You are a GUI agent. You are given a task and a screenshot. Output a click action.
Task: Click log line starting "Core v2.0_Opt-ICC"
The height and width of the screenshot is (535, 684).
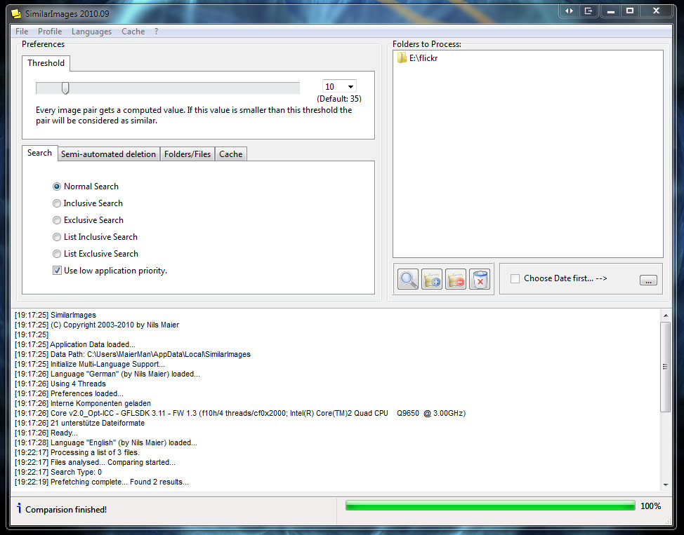point(240,414)
